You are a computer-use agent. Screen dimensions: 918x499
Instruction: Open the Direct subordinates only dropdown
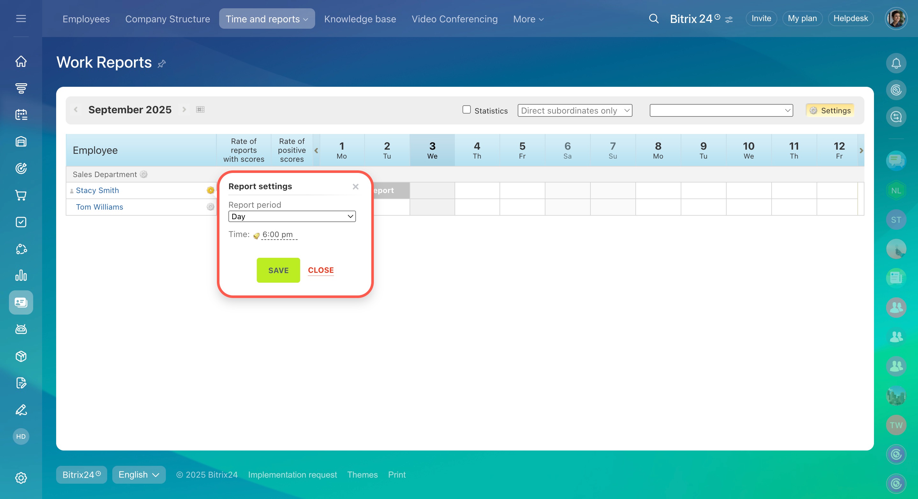[x=575, y=110]
